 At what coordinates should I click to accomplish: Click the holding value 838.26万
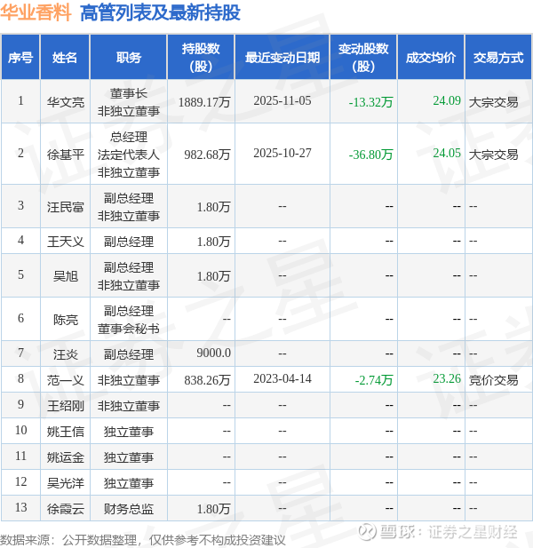(207, 380)
